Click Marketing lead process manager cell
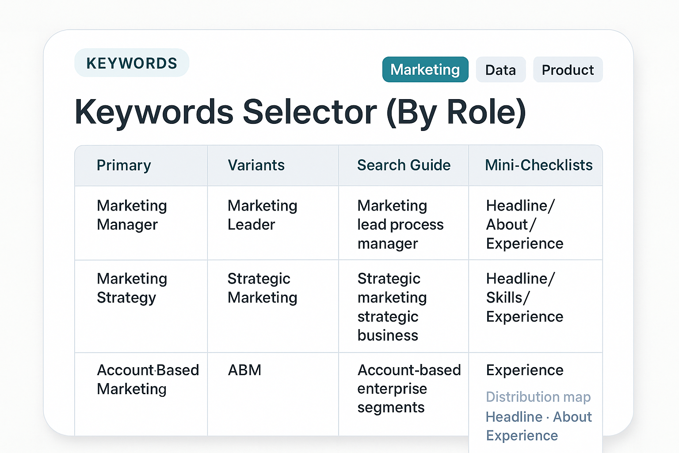This screenshot has height=453, width=679. click(x=400, y=224)
